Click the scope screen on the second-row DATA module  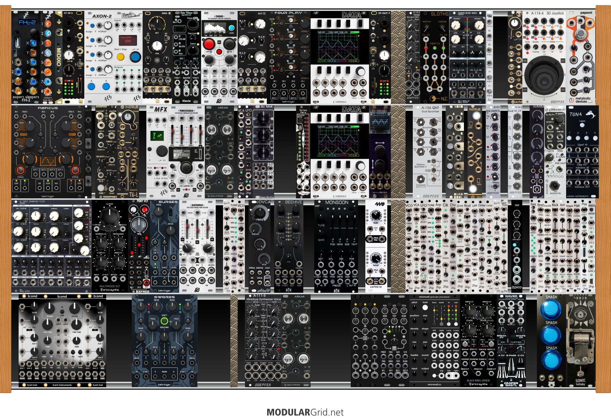coord(338,141)
